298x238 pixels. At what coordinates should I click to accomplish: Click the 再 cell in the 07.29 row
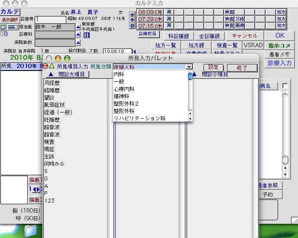click(169, 19)
